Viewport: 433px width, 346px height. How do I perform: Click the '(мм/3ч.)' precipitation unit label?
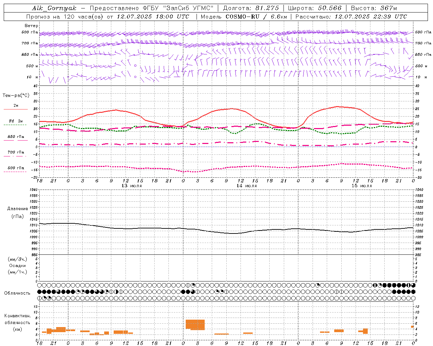coord(17,259)
